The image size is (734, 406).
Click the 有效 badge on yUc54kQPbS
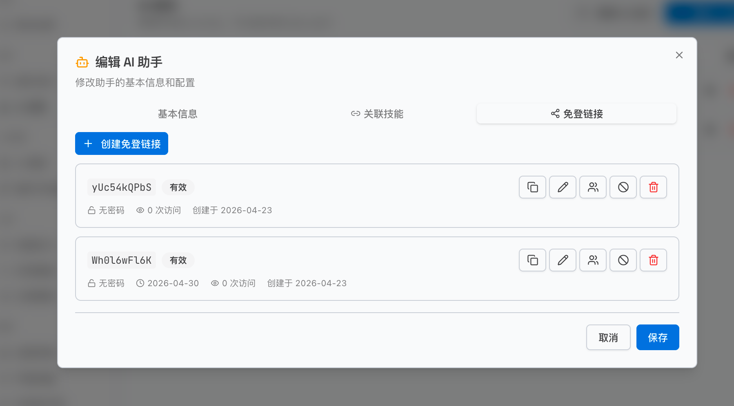(x=178, y=187)
